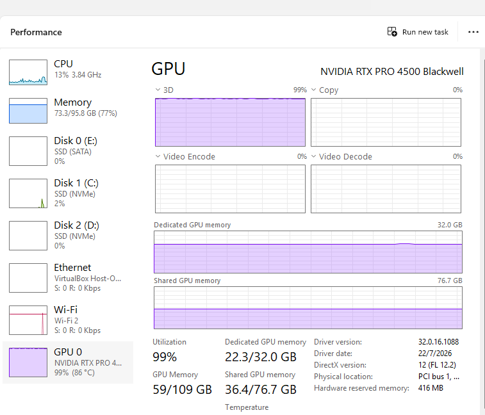
Task: Click driver date 22/7/2026
Action: pyautogui.click(x=435, y=354)
